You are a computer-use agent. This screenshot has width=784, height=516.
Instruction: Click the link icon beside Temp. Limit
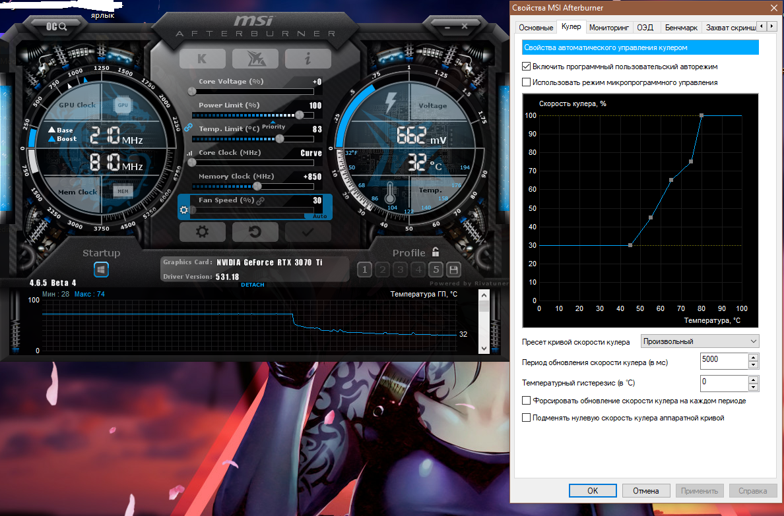pos(189,128)
